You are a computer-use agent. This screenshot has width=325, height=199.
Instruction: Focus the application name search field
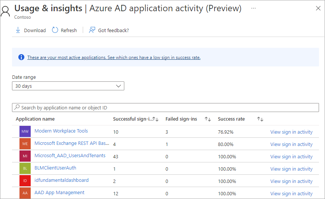165,108
